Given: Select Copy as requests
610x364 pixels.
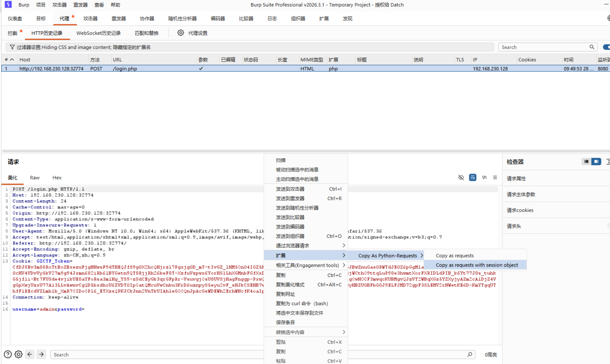Looking at the screenshot, I should [475, 256].
